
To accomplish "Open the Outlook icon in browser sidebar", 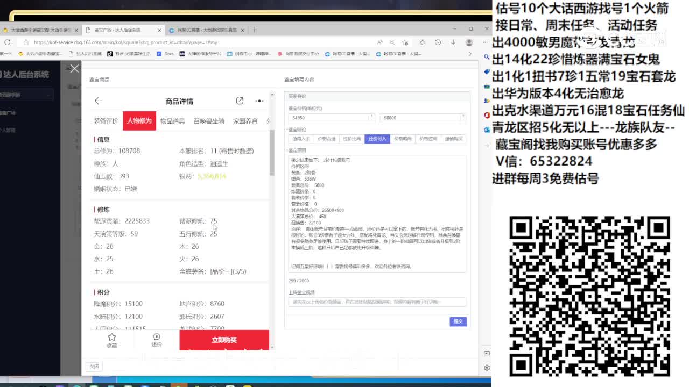I will [x=487, y=130].
